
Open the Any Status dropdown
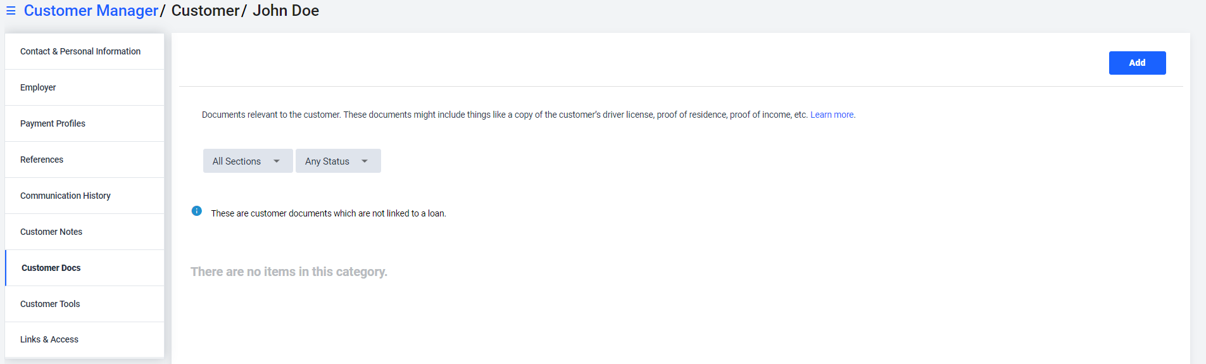338,161
